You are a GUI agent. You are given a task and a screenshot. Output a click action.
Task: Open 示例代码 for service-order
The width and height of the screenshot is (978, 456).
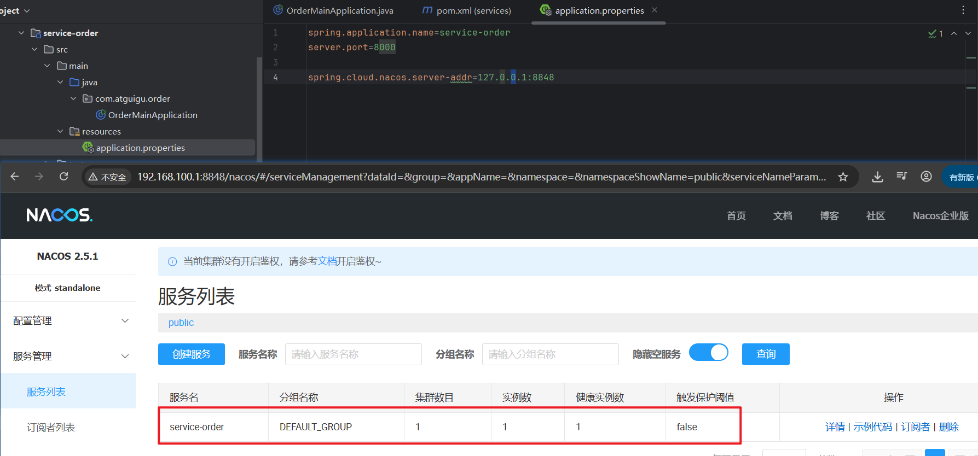873,427
